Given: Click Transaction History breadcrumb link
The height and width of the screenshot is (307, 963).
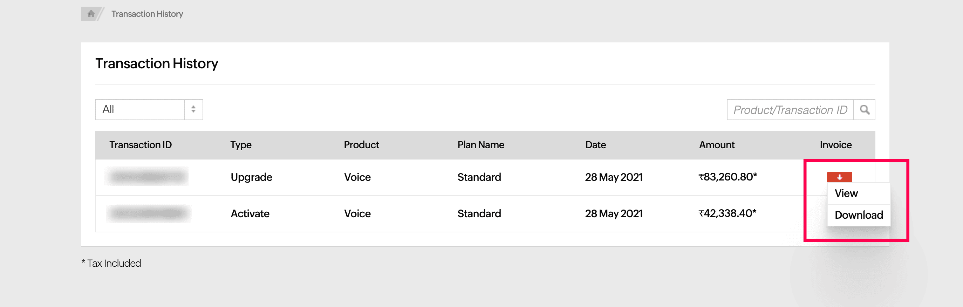Looking at the screenshot, I should pyautogui.click(x=147, y=14).
